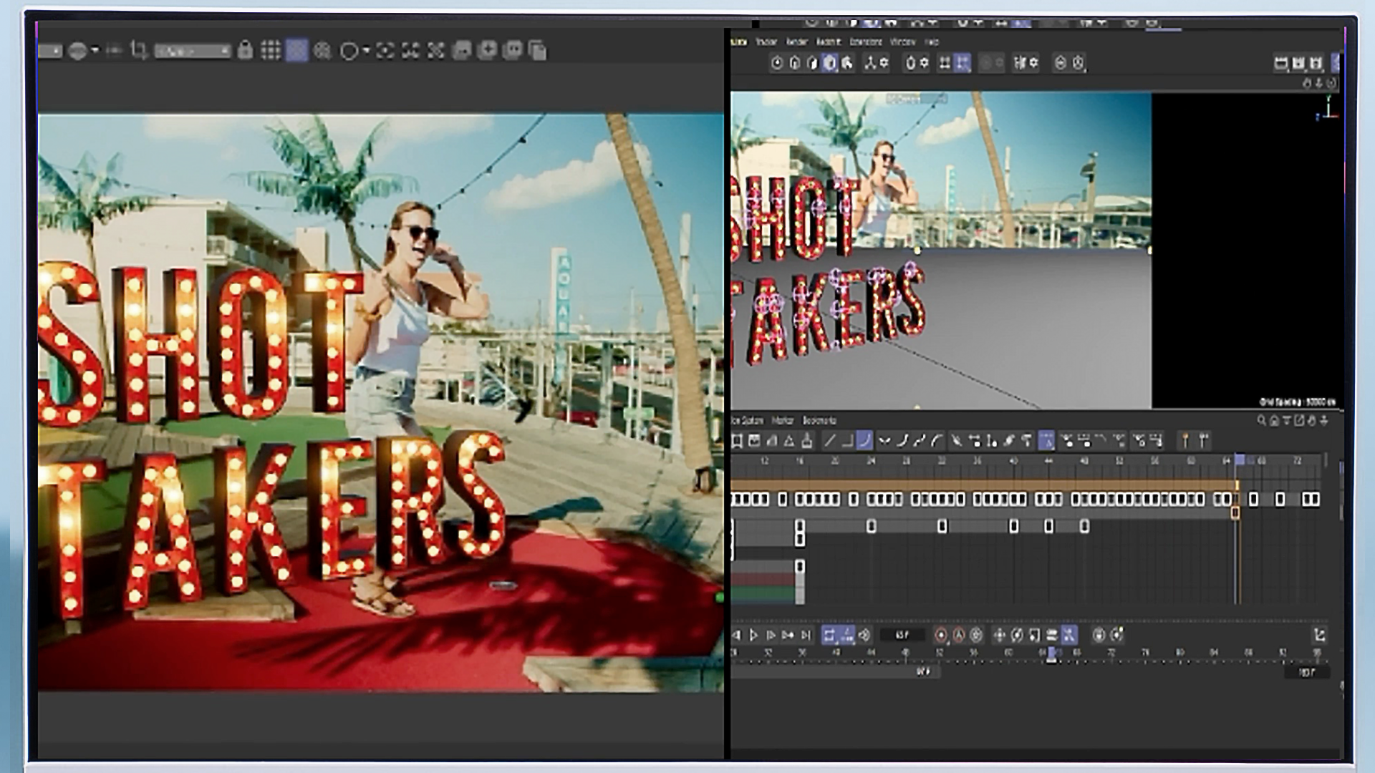
Task: Select the spline interpolation curve icon
Action: [864, 440]
